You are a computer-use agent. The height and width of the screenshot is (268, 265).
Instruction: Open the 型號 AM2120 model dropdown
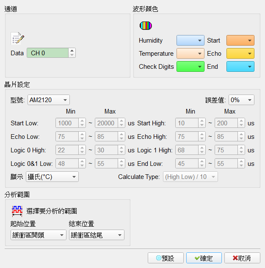point(49,100)
